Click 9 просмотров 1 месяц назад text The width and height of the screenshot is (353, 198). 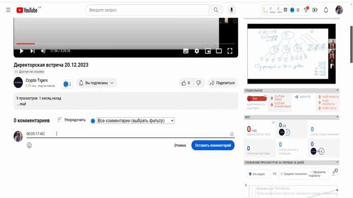[39, 98]
